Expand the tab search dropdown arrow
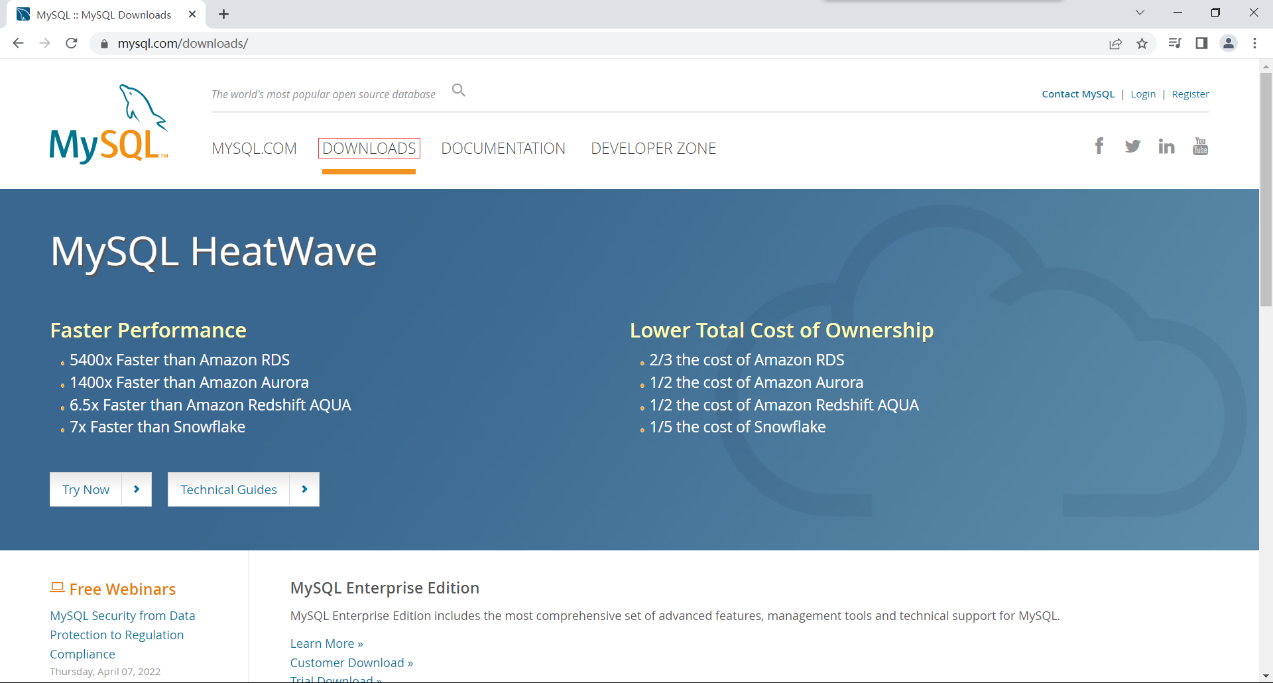Screen dimensions: 1273x683 click(x=1140, y=13)
